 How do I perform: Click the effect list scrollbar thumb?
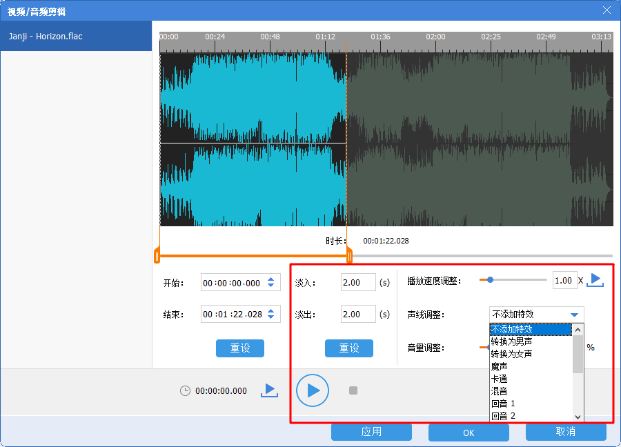coord(578,355)
